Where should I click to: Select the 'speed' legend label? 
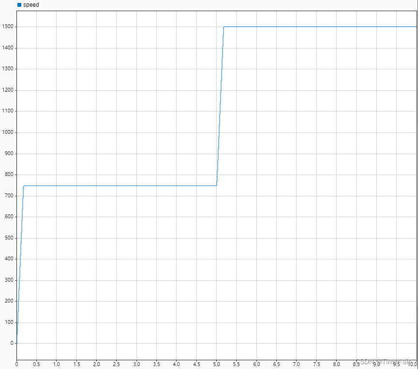coord(31,5)
